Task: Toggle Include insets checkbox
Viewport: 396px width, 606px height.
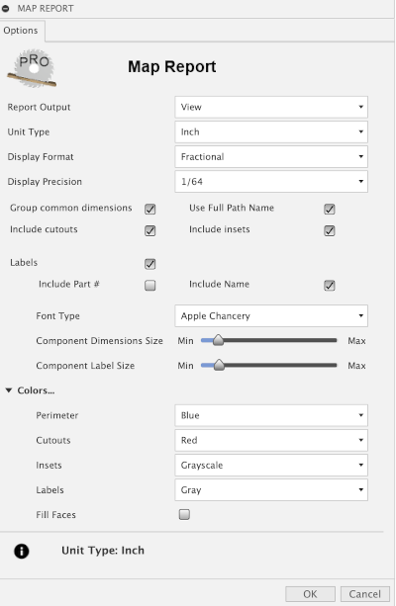Action: click(330, 230)
